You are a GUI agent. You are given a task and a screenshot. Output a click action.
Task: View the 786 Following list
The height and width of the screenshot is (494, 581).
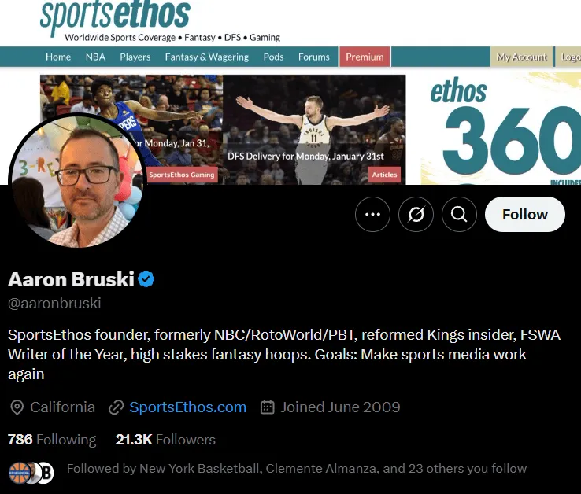tap(52, 440)
